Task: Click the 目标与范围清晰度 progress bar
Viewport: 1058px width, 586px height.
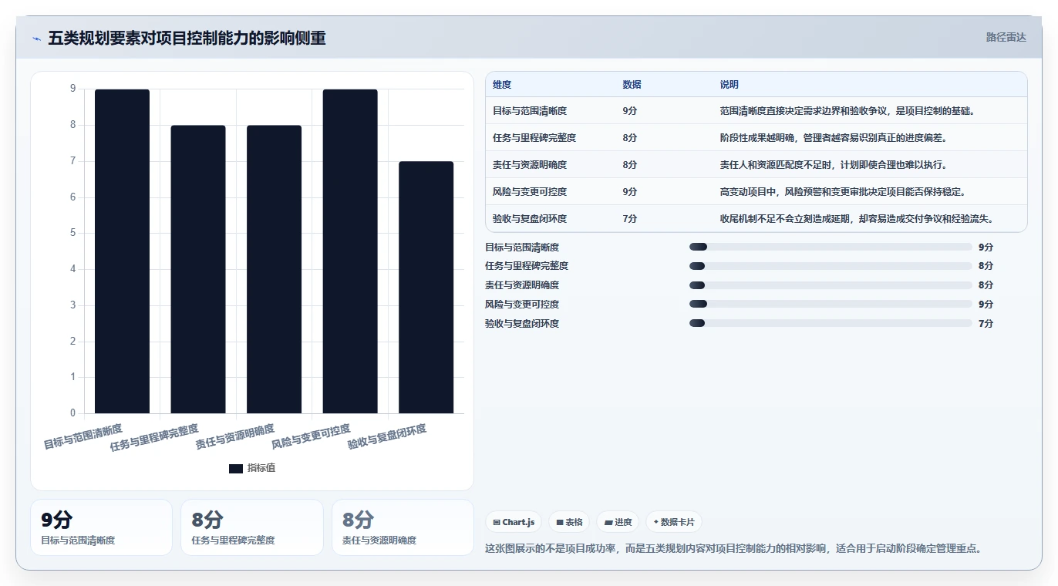Action: coord(831,247)
